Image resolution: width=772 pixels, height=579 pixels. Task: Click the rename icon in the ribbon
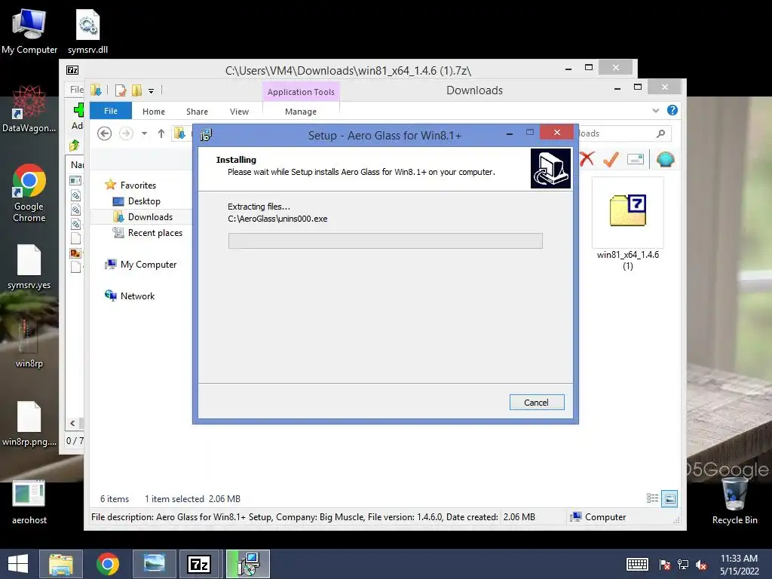[635, 159]
